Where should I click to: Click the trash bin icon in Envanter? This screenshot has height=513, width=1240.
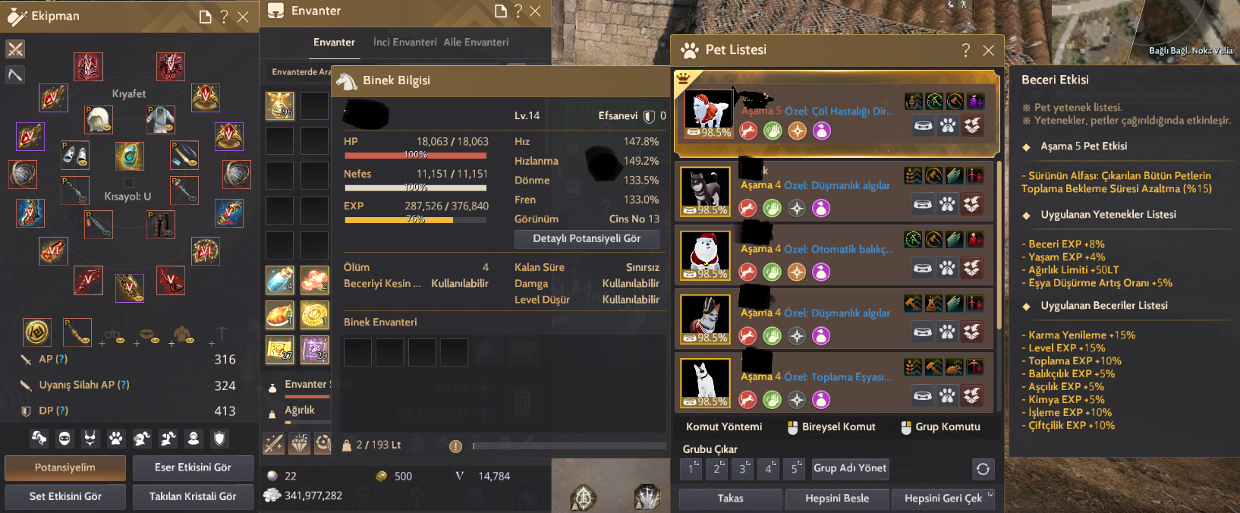pos(522,401)
